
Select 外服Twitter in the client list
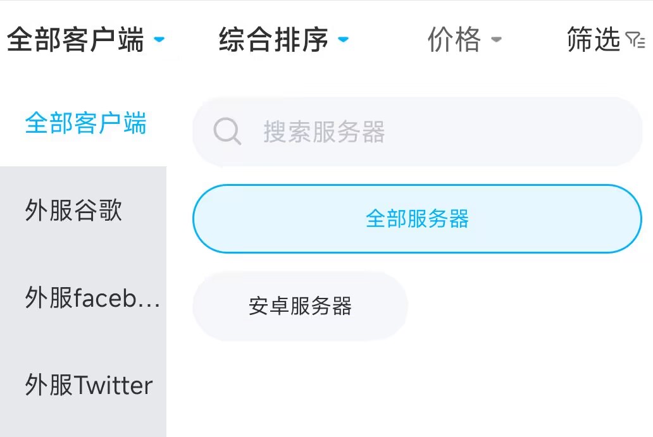pyautogui.click(x=89, y=385)
